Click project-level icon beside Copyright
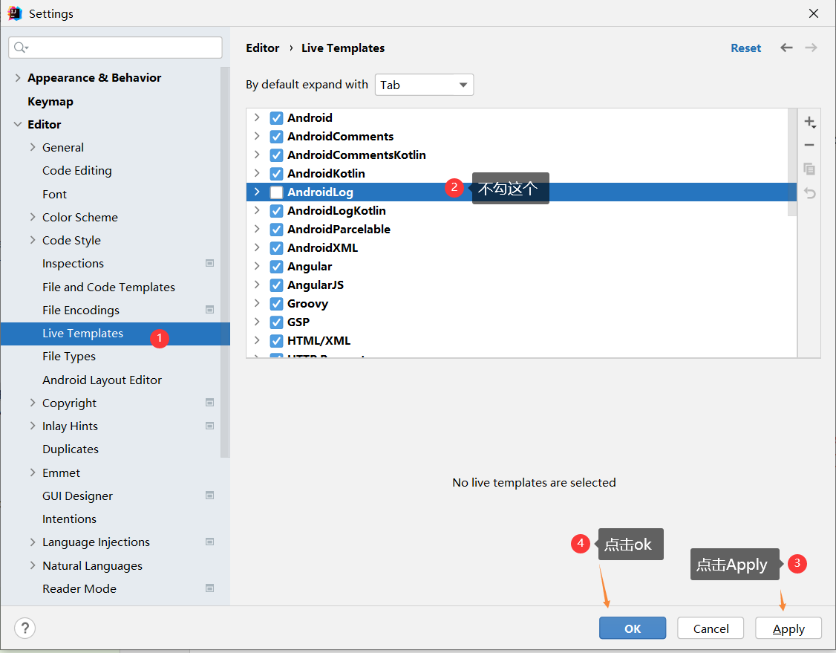This screenshot has height=653, width=836. tap(210, 402)
